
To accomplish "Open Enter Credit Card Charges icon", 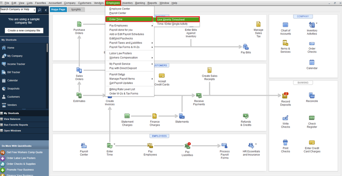I will coord(312,143).
